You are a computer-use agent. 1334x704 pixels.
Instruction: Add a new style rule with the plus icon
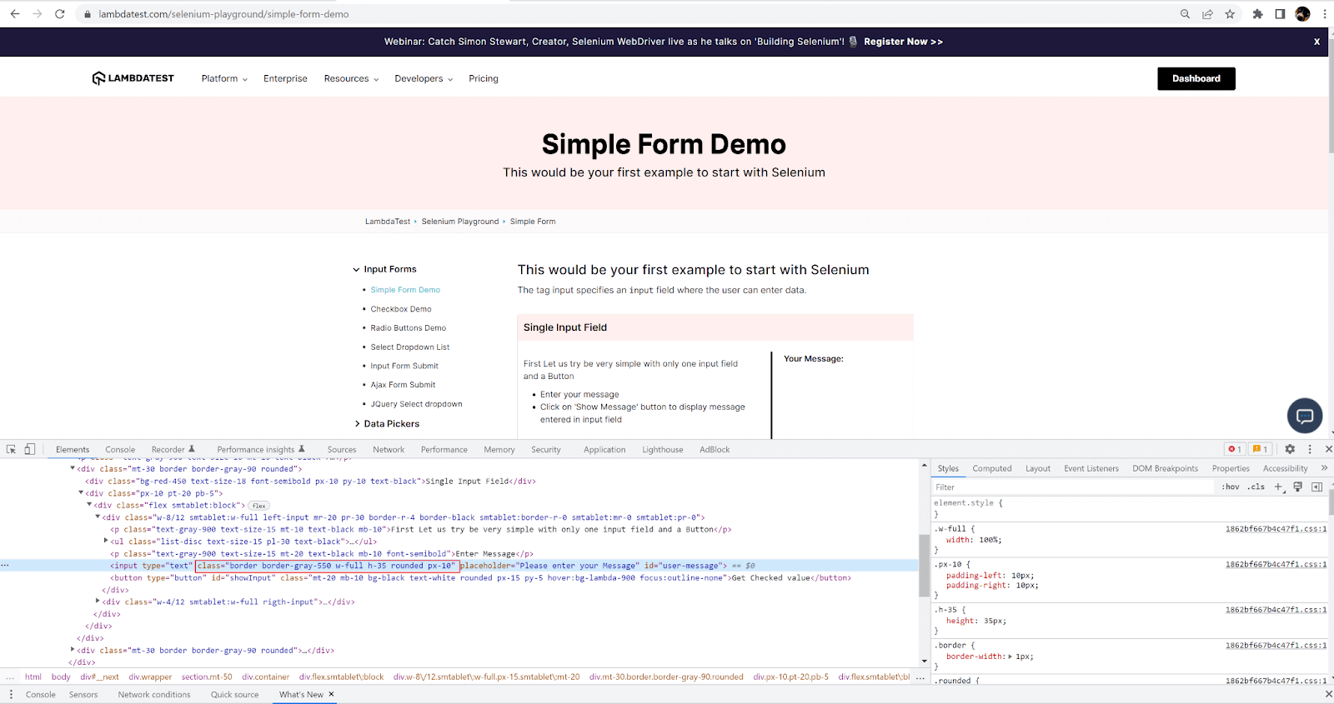tap(1278, 487)
